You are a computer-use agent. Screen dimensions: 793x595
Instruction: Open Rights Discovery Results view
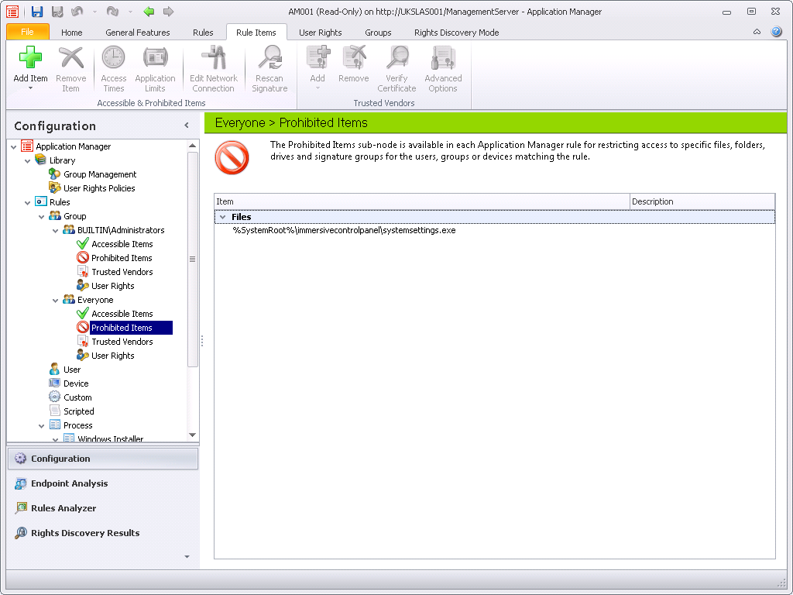103,533
